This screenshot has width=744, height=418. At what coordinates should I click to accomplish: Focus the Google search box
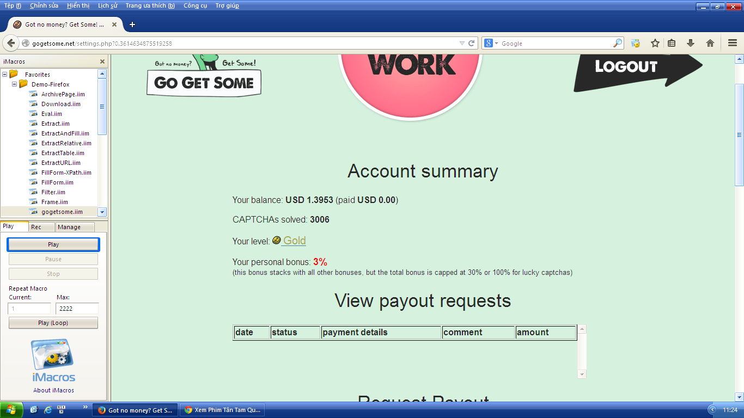[556, 43]
